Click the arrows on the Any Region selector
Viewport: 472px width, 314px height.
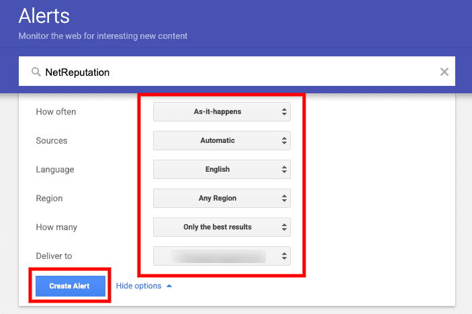click(x=284, y=199)
